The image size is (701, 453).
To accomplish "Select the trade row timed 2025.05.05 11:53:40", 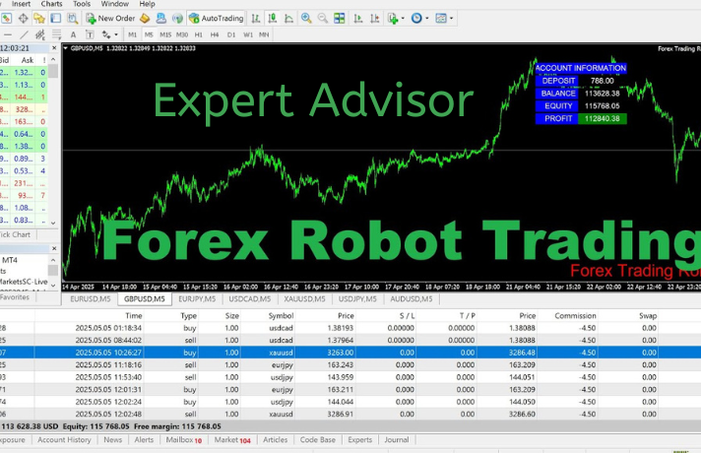I will pyautogui.click(x=350, y=377).
